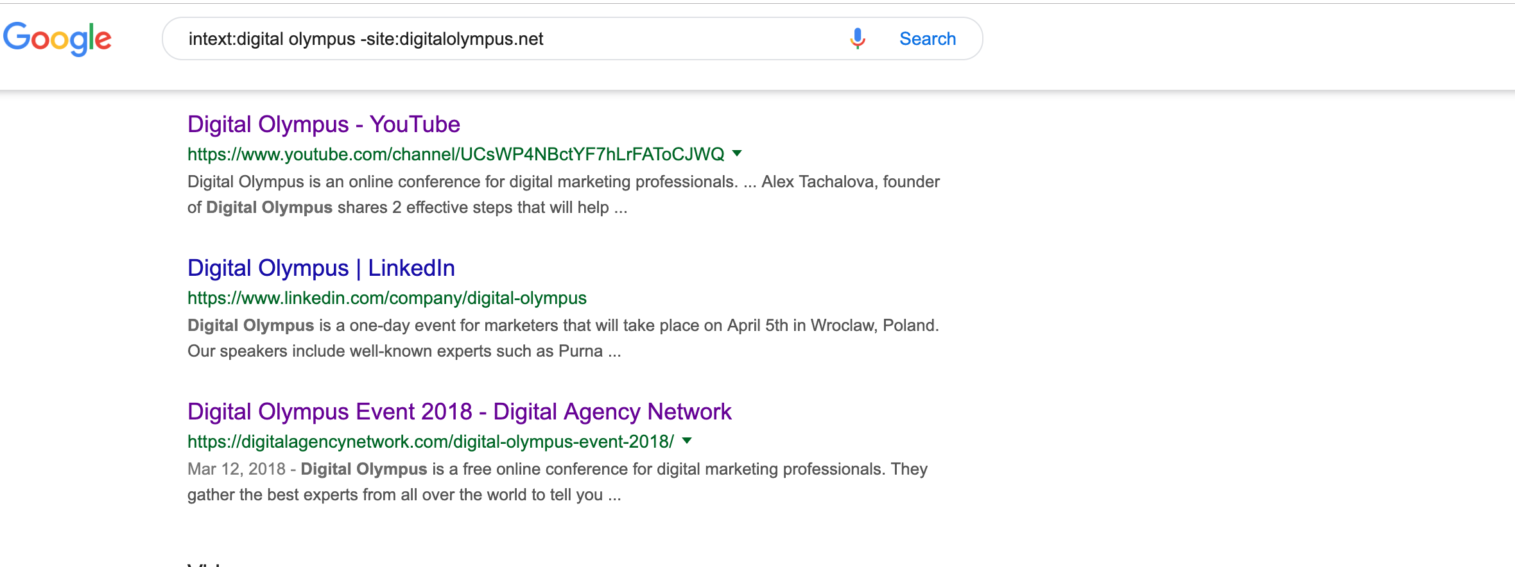Focus the search query input field
The image size is (1515, 567).
coord(501,39)
